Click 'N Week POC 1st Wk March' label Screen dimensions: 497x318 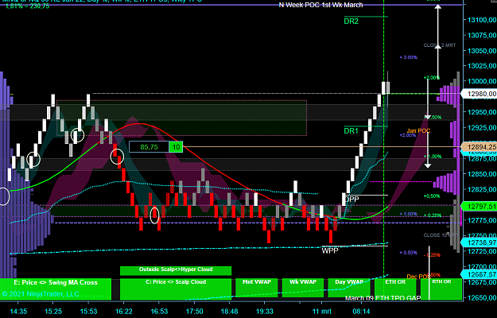[x=320, y=5]
